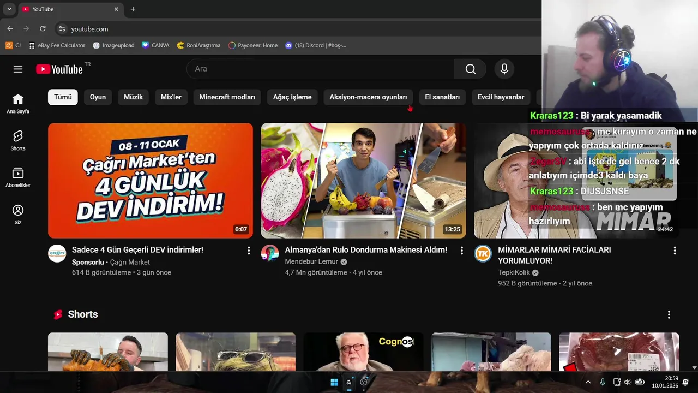The height and width of the screenshot is (393, 698).
Task: Select Ağaç işleme filter chip
Action: click(x=292, y=97)
